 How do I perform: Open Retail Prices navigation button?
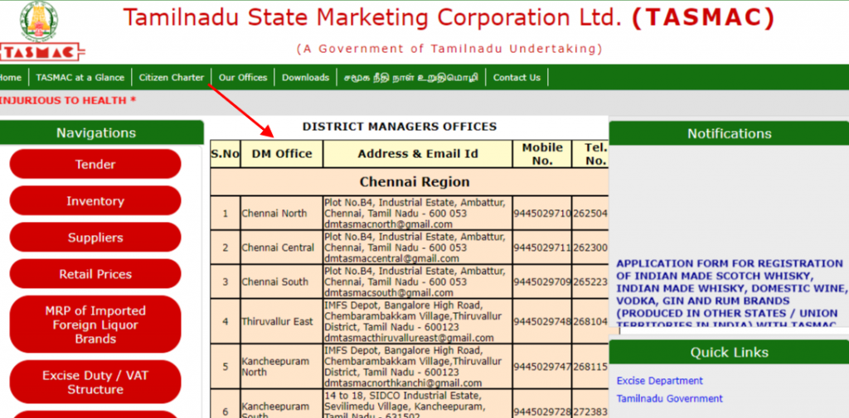pyautogui.click(x=95, y=274)
